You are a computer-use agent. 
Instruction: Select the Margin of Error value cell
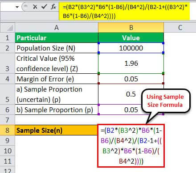tap(131, 79)
